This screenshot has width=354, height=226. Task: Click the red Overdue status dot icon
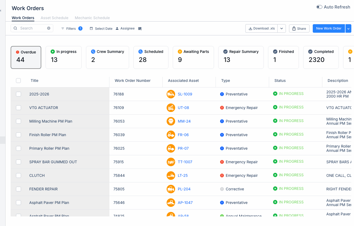(x=18, y=52)
